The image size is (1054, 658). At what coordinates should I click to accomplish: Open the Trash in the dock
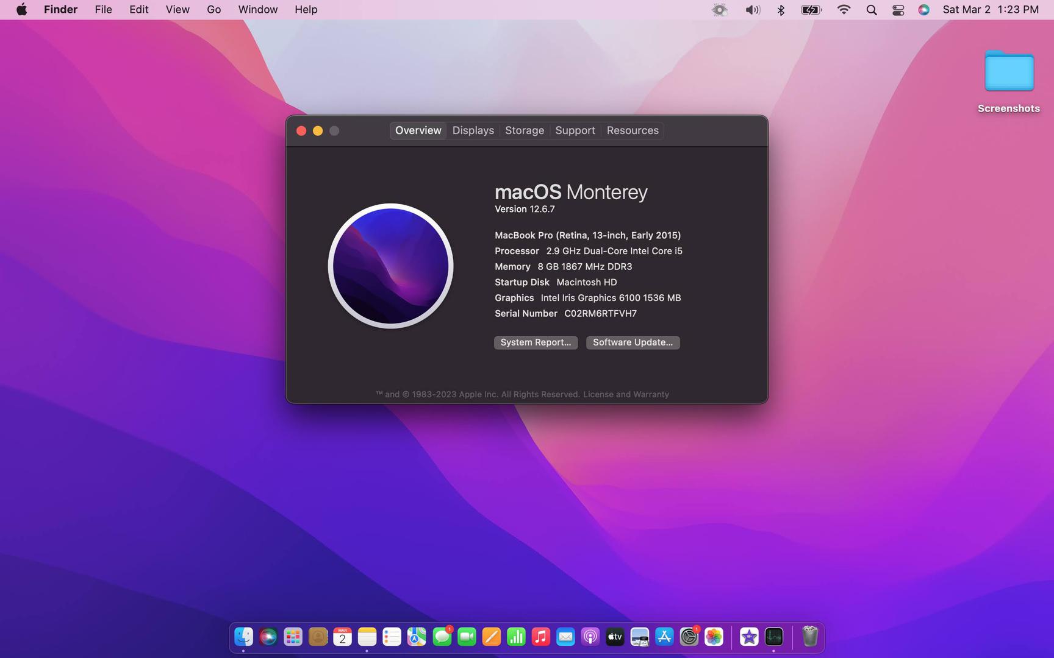click(x=810, y=637)
